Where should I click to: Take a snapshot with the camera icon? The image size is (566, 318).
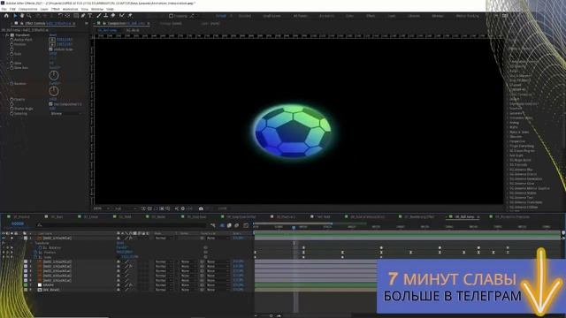(201, 208)
